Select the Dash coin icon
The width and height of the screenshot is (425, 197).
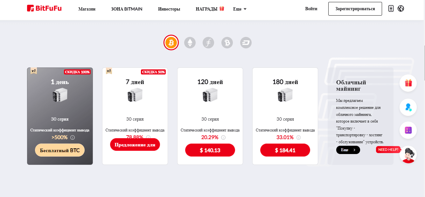click(246, 42)
